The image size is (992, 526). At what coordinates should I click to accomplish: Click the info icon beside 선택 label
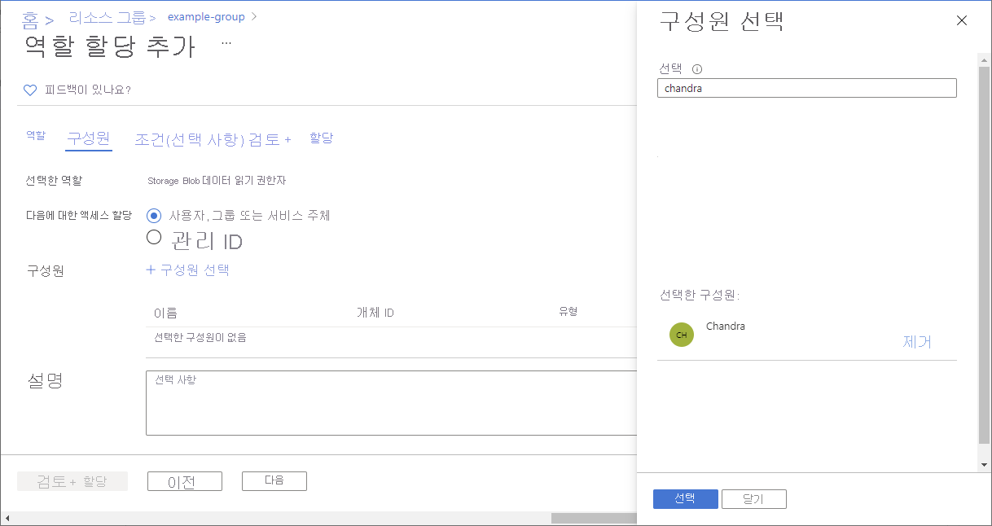(697, 68)
